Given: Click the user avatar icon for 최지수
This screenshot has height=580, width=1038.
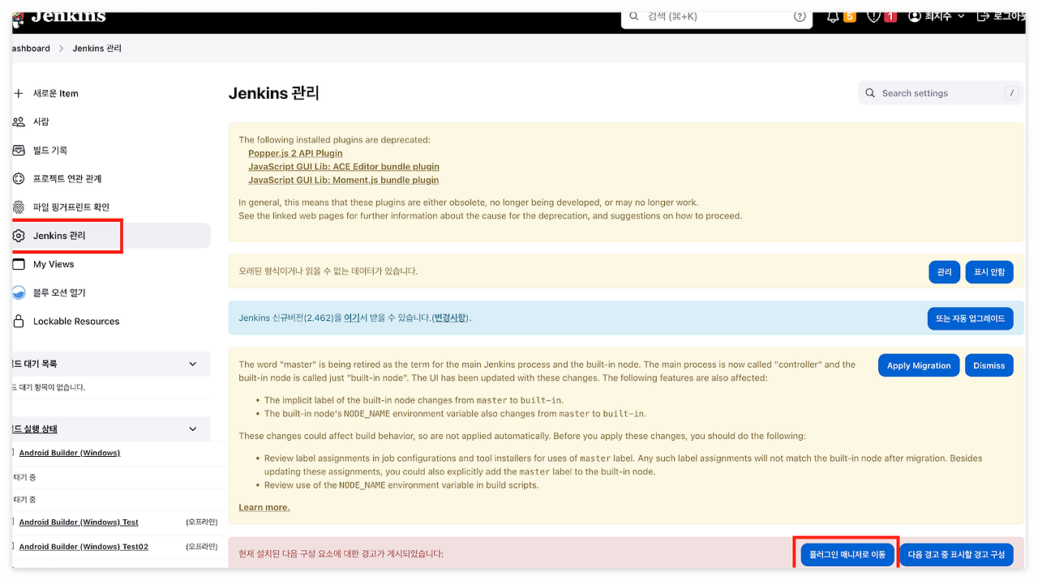Looking at the screenshot, I should pos(916,16).
